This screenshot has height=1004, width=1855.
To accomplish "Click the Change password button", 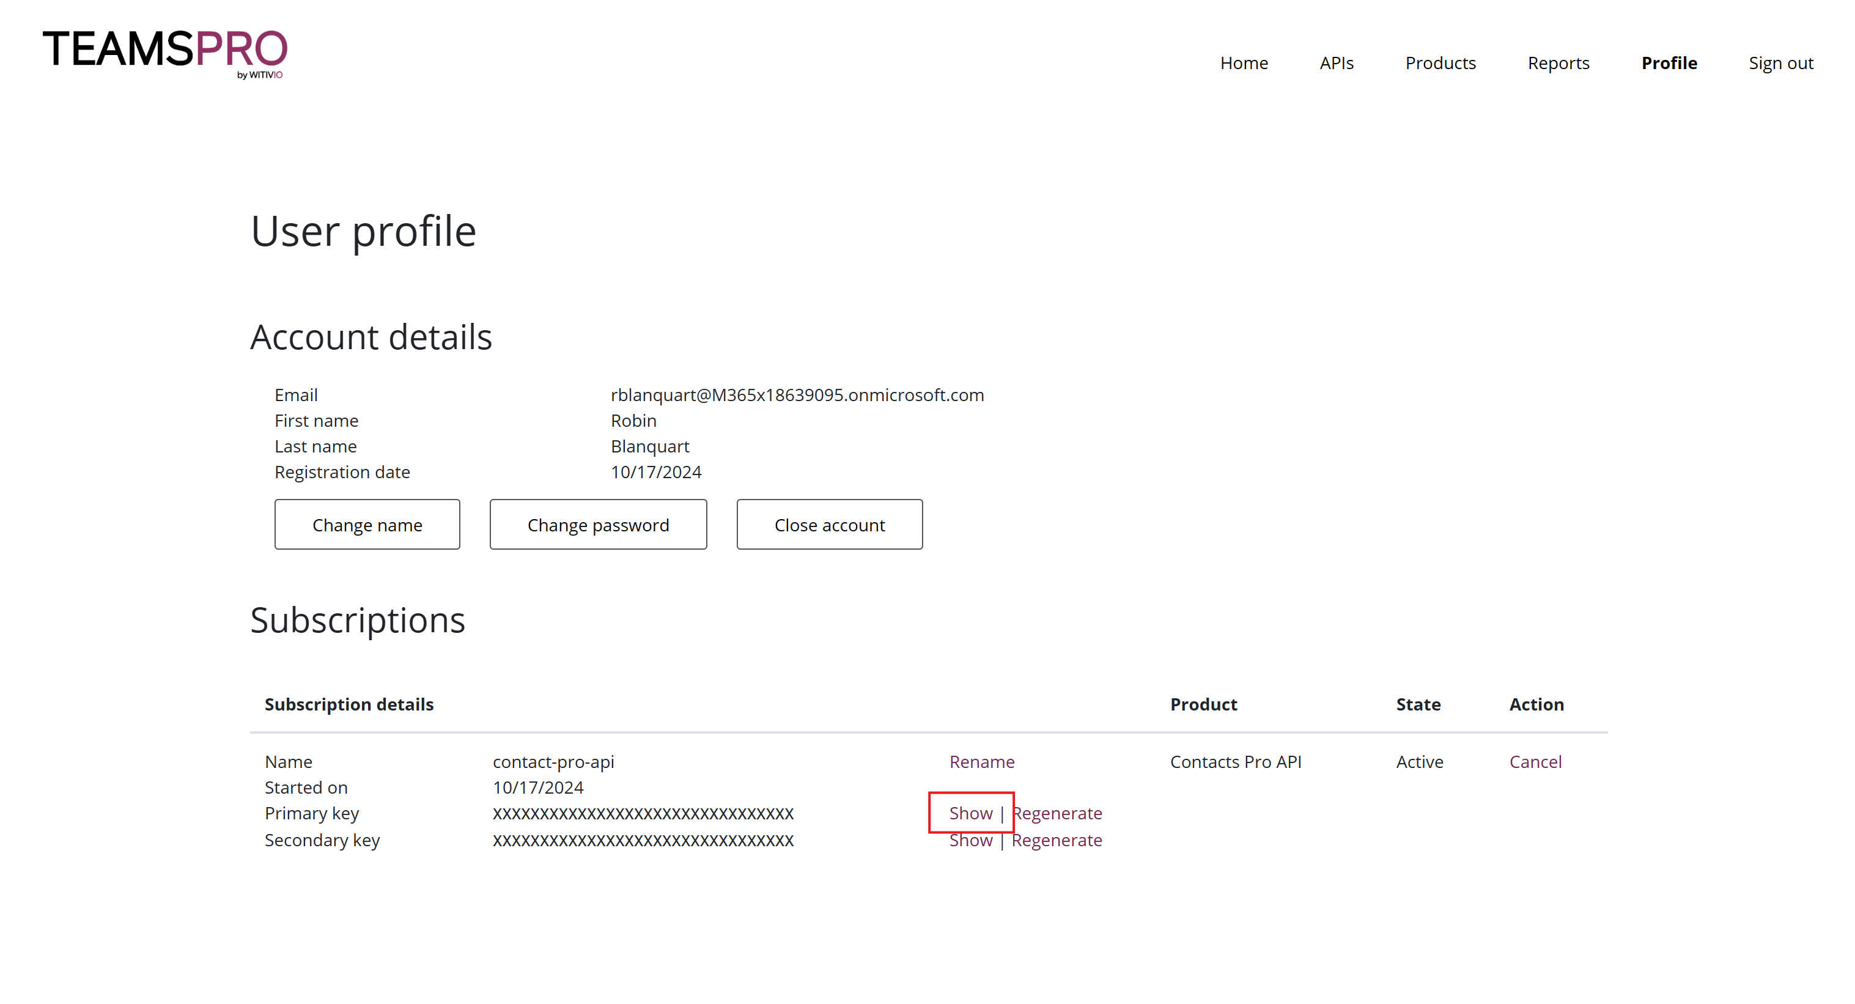I will pyautogui.click(x=598, y=524).
